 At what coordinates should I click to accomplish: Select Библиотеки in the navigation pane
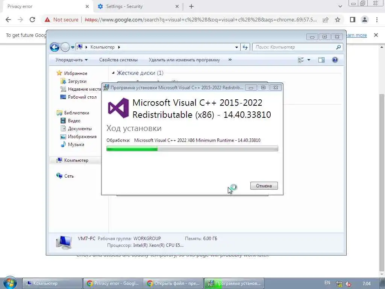[x=76, y=113]
